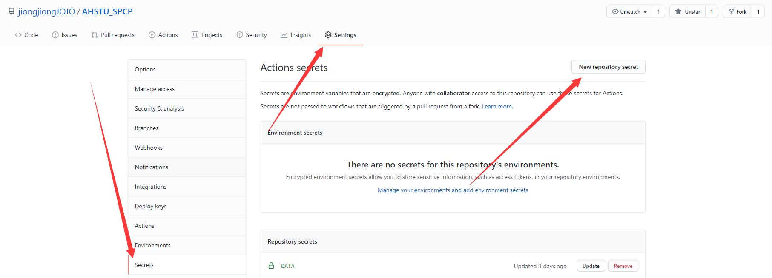Open Webhooks settings
The image size is (772, 278).
(x=187, y=148)
